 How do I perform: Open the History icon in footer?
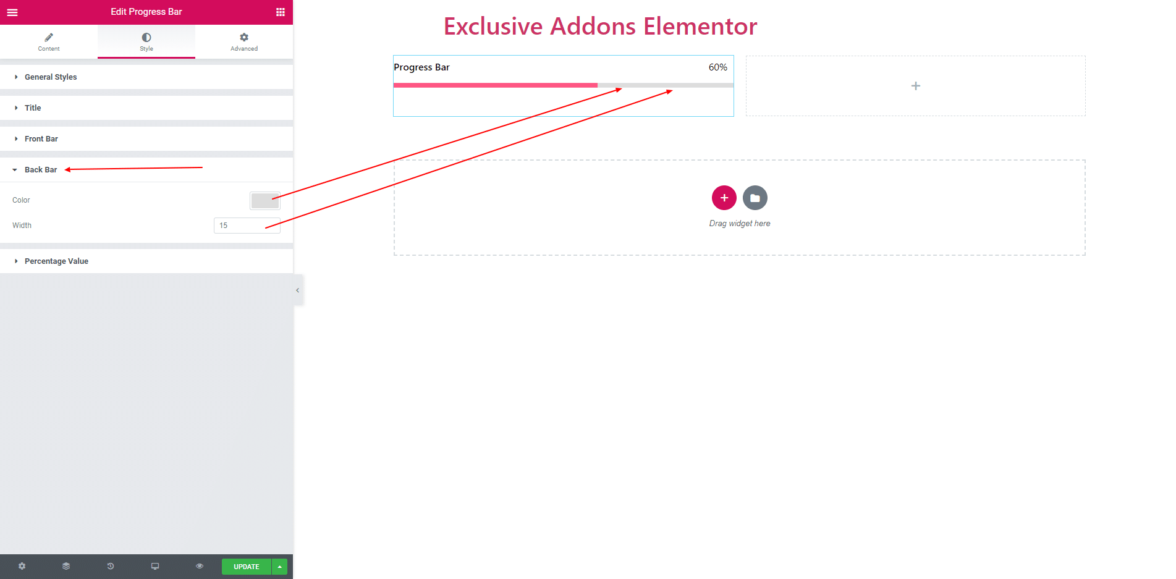click(x=111, y=566)
